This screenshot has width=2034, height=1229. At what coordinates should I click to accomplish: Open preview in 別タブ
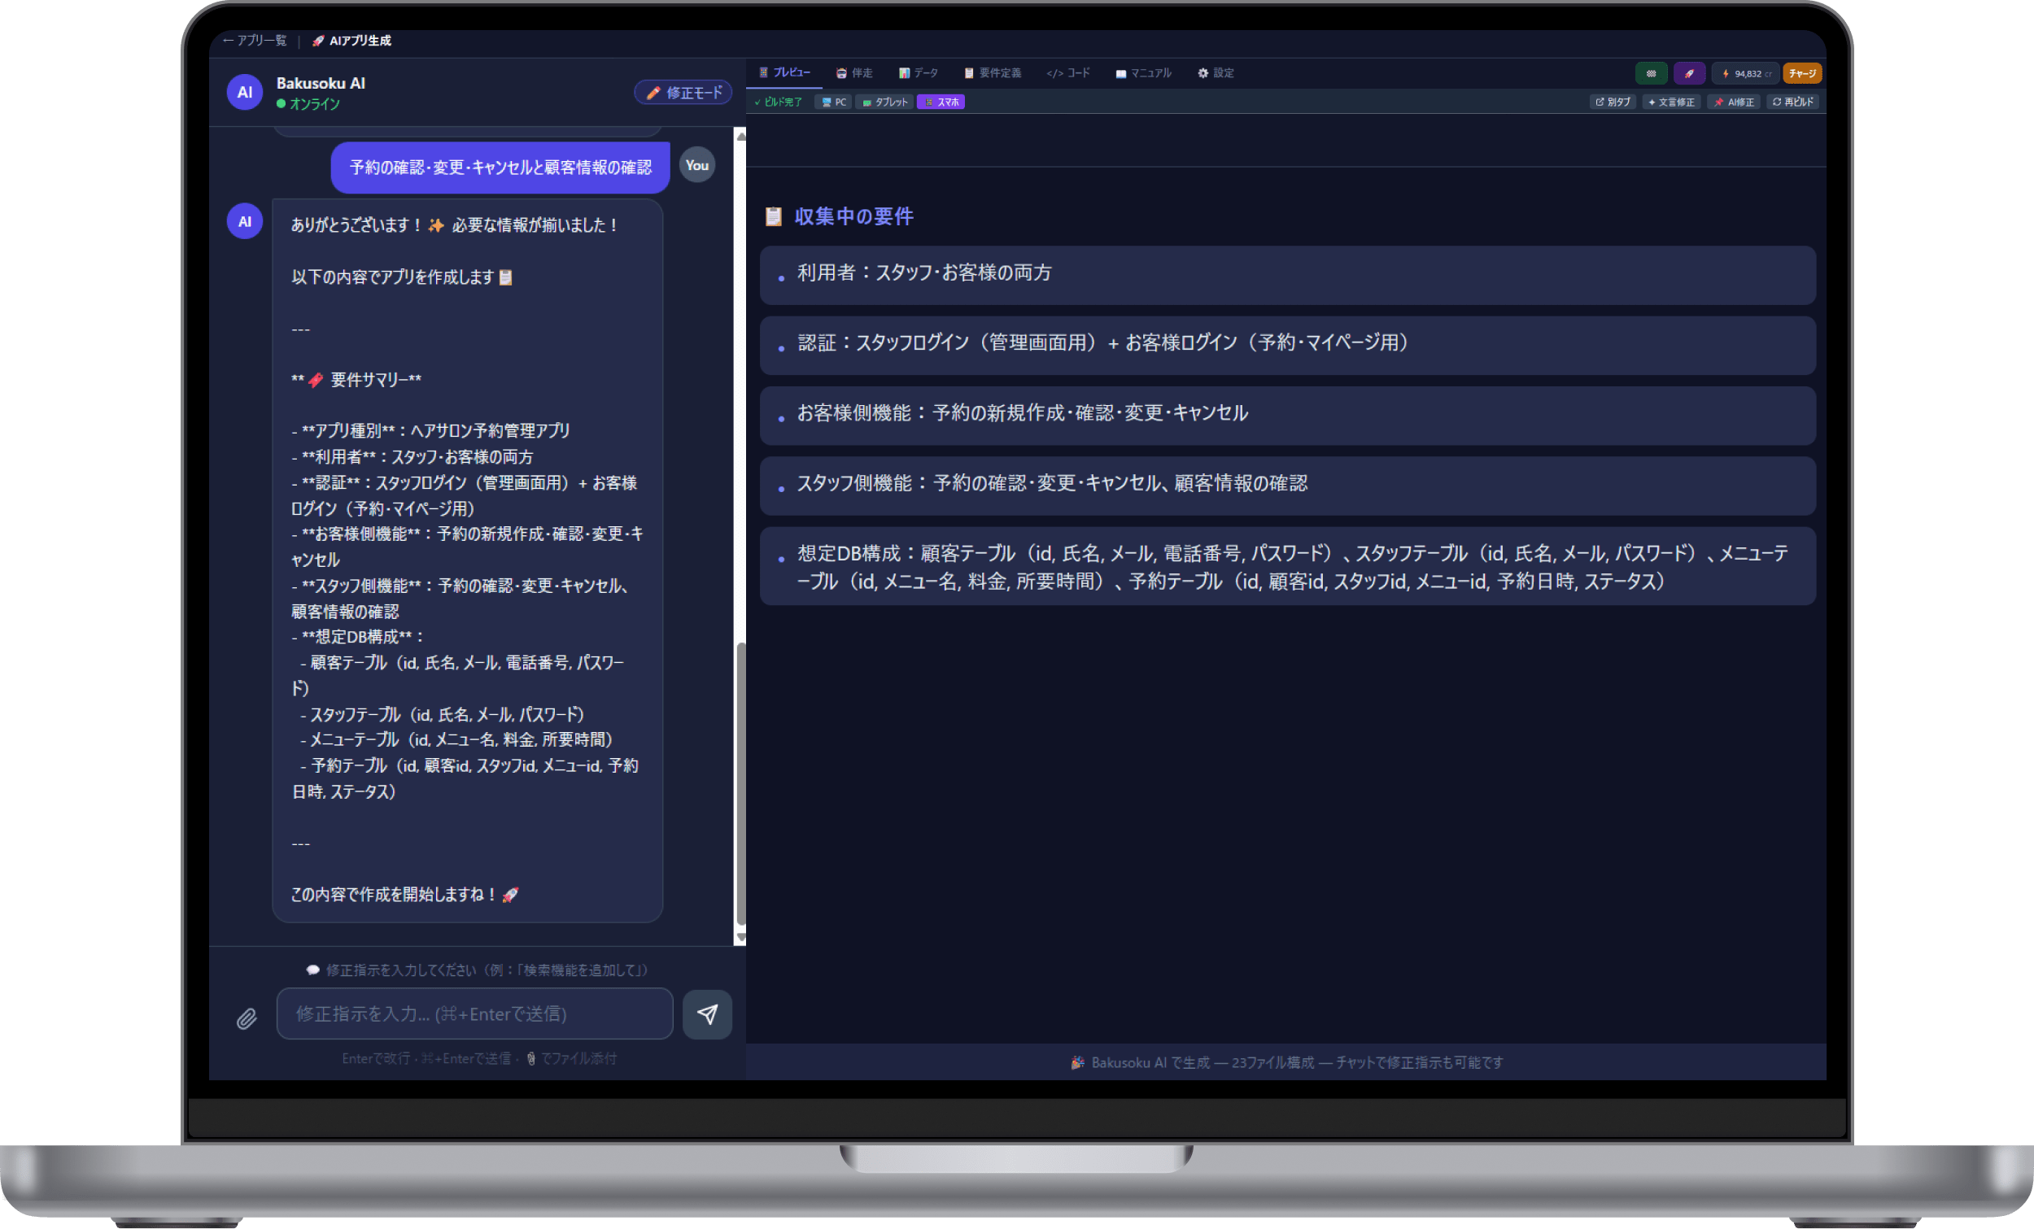[x=1613, y=102]
